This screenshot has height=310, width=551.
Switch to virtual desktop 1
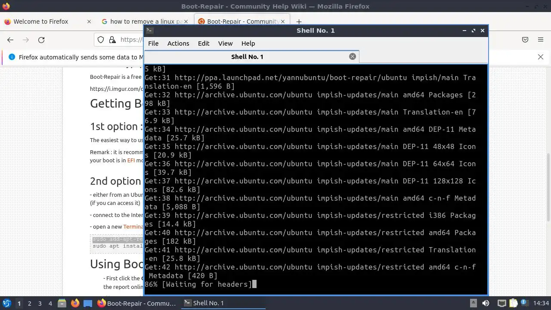pyautogui.click(x=19, y=303)
